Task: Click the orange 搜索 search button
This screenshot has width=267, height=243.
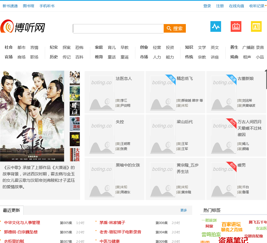Action: (175, 28)
